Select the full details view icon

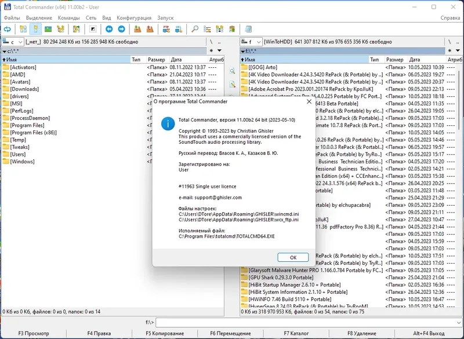35,29
